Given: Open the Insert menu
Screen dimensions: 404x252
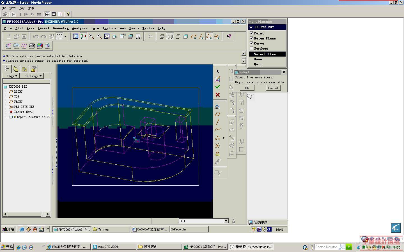Looking at the screenshot, I should pos(43,28).
